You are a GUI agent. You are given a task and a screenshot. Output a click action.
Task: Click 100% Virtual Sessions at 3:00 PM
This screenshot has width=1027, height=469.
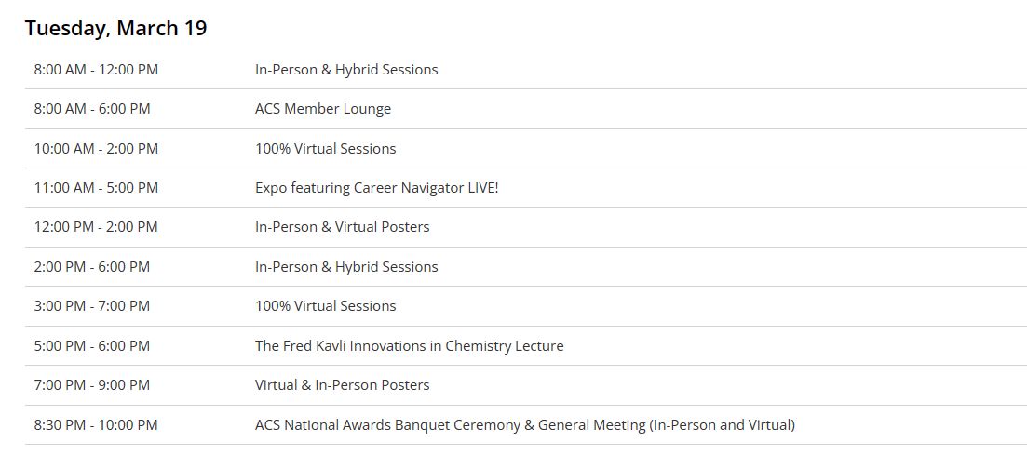[326, 306]
